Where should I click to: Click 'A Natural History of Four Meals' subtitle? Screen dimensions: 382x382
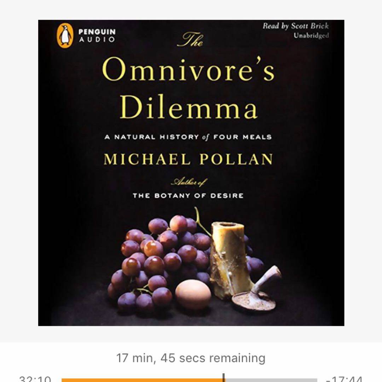click(x=188, y=137)
